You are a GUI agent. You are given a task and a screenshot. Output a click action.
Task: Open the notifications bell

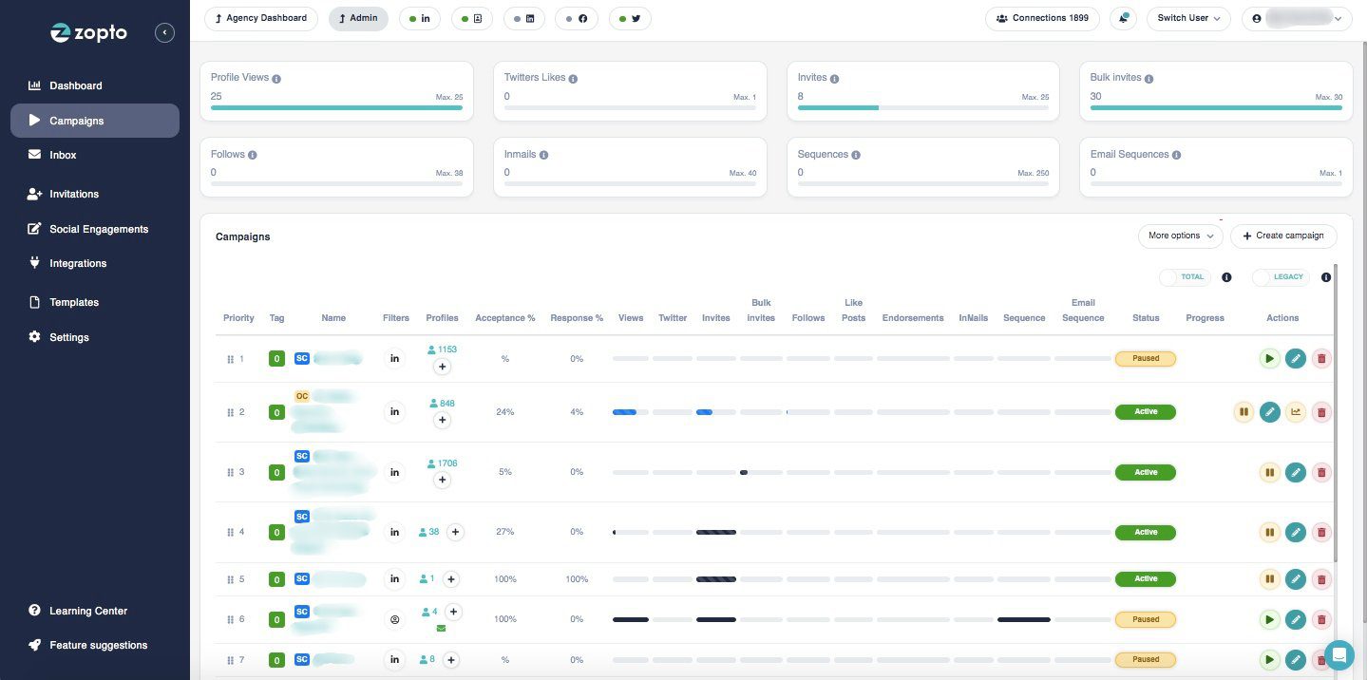[x=1123, y=18]
